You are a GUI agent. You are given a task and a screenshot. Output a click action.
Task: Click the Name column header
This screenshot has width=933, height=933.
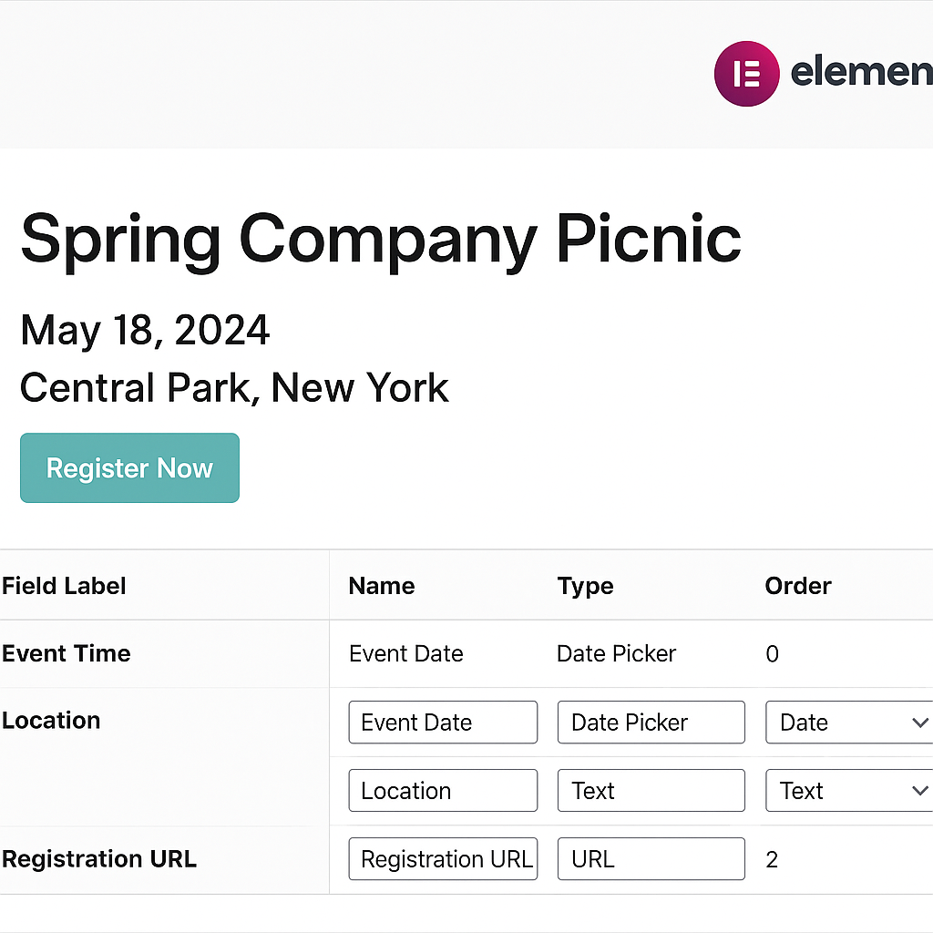[382, 586]
